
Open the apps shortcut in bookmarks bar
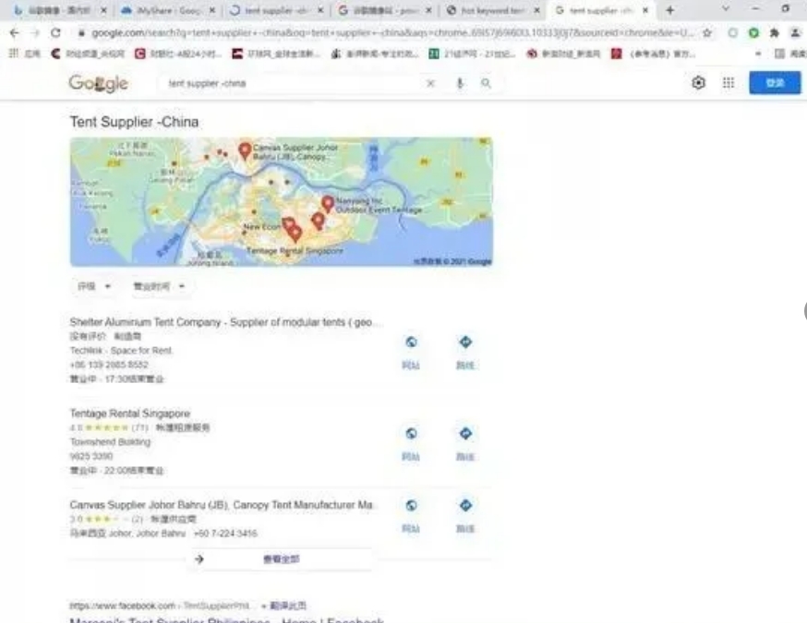pos(24,54)
